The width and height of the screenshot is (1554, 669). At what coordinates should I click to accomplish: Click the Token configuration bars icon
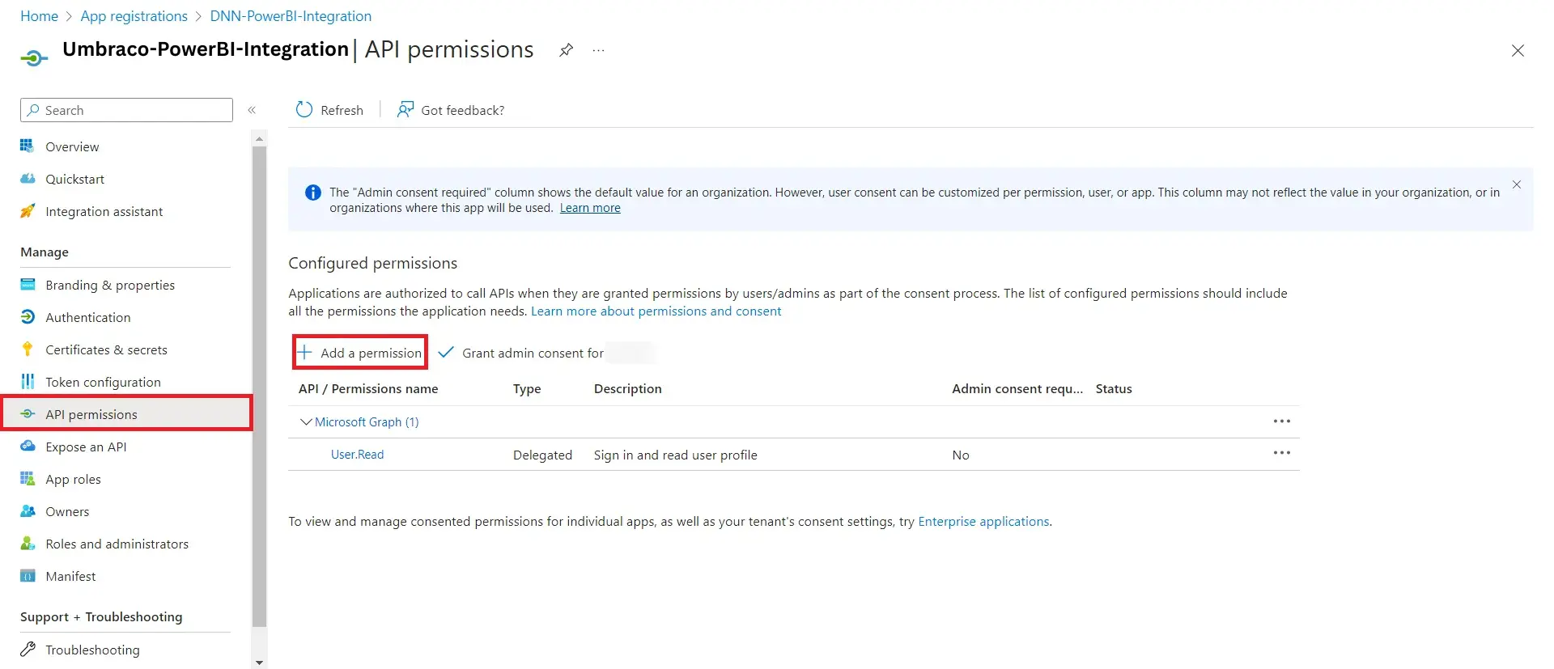point(28,382)
